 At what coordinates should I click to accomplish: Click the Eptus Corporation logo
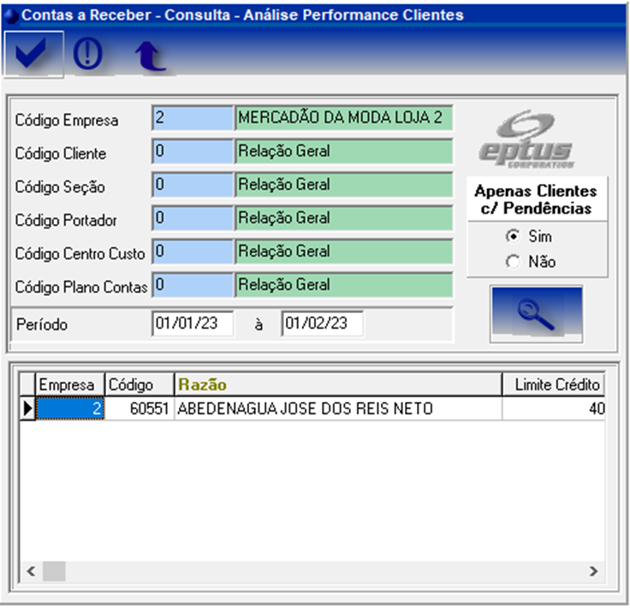pos(527,140)
